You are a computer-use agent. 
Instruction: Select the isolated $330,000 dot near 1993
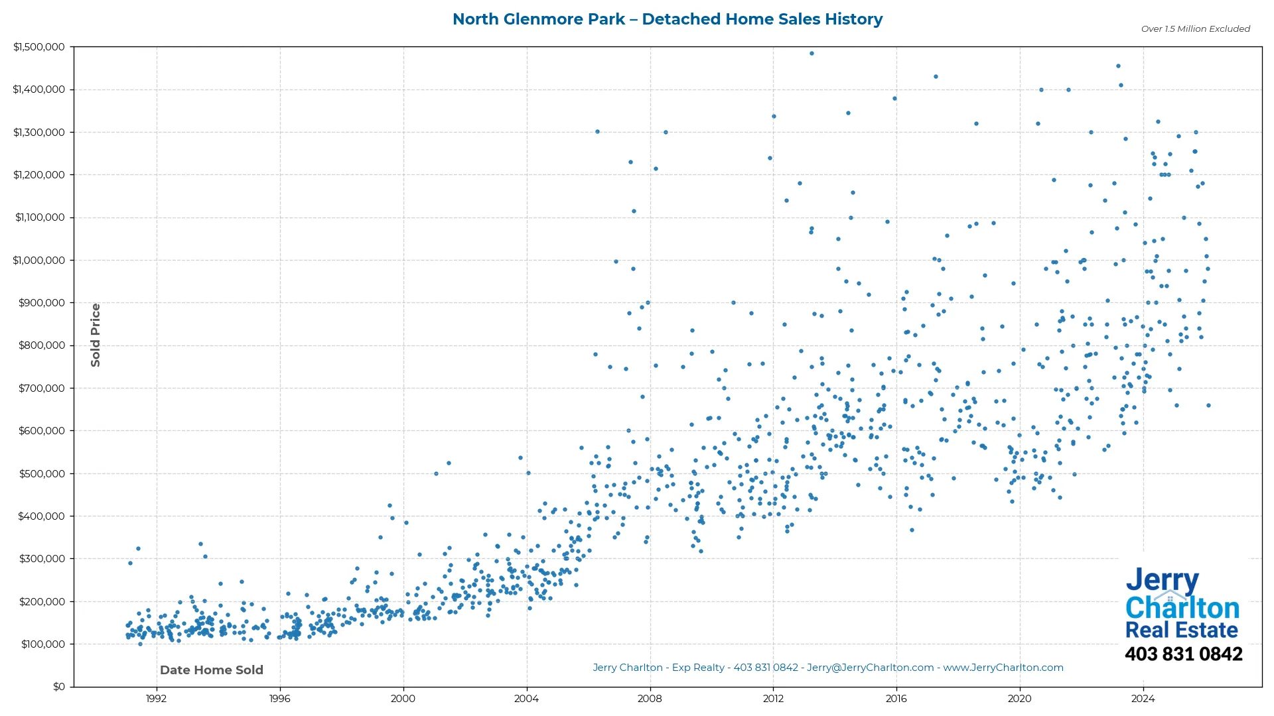[202, 543]
